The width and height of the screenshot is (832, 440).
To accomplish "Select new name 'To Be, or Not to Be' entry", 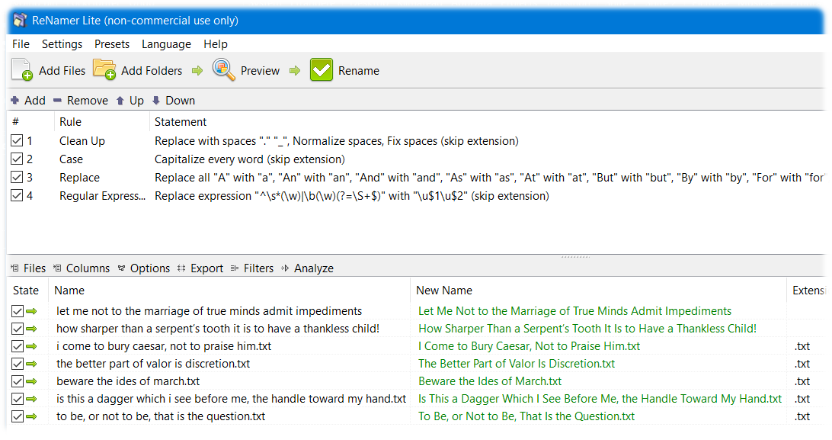I will coord(526,416).
